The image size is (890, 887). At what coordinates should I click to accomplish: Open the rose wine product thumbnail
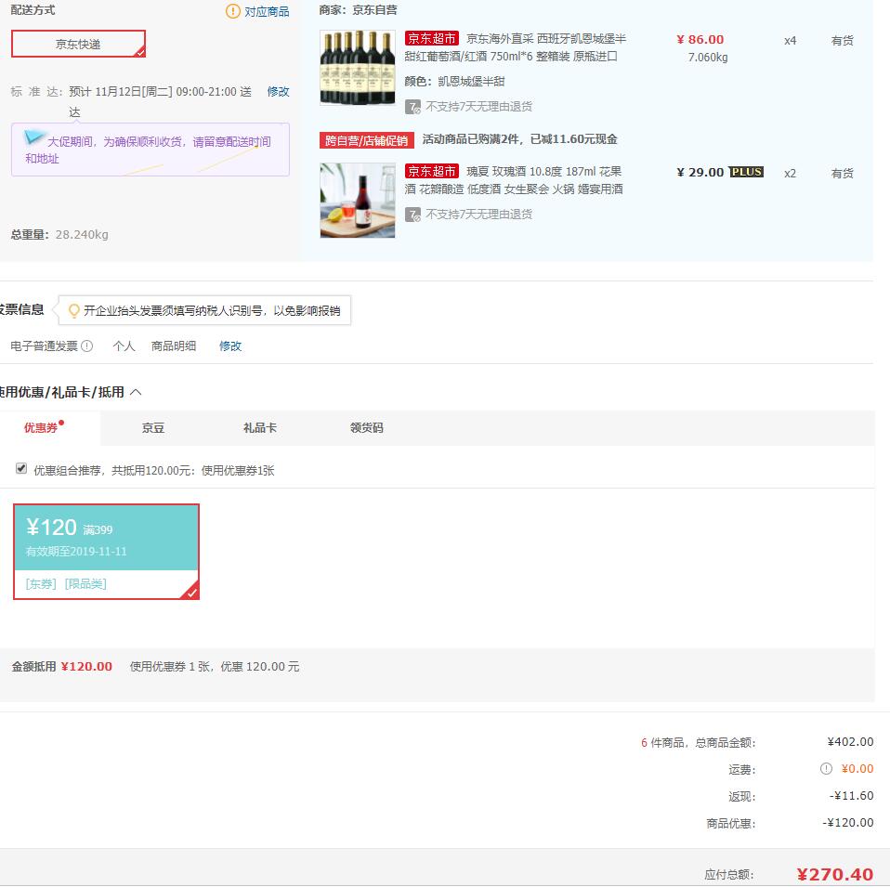point(358,201)
